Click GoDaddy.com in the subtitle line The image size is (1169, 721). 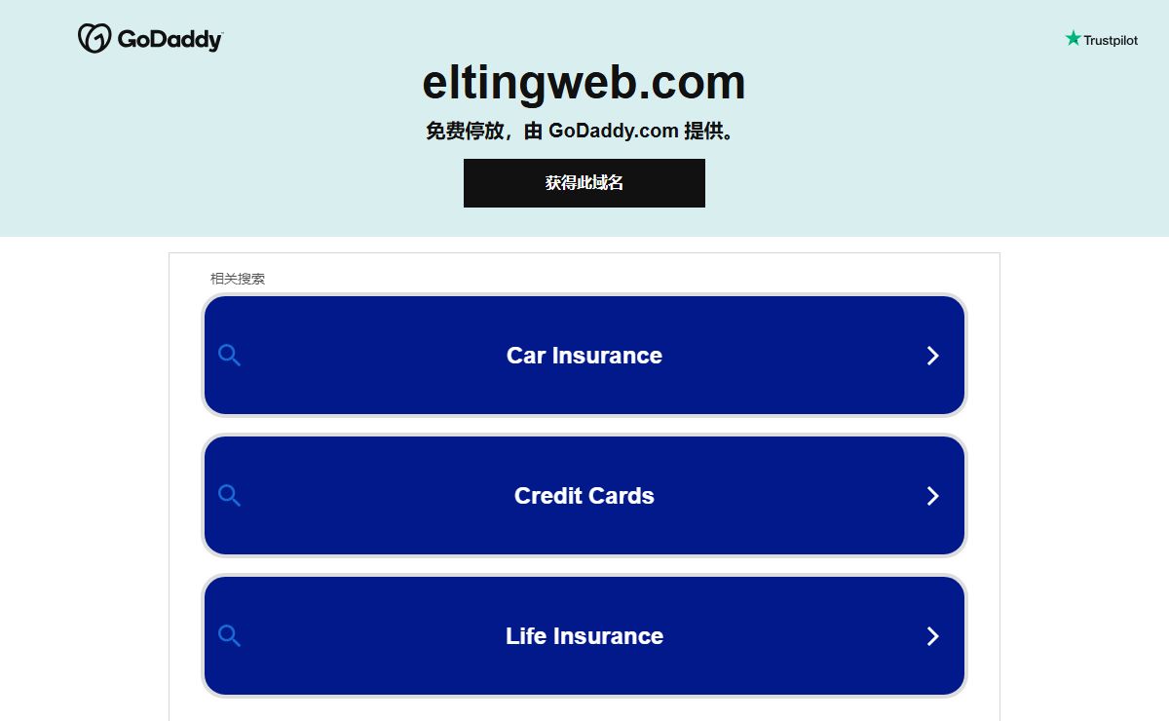[x=614, y=131]
